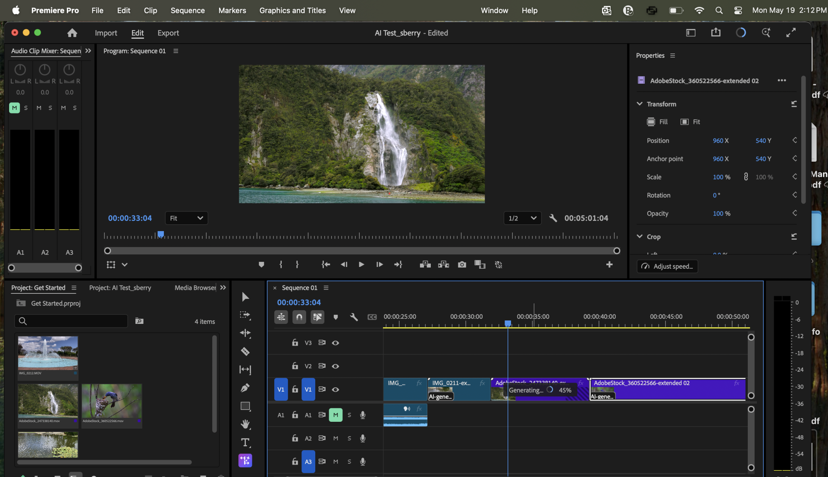Collapse the Transform section in Properties
Screen dimensions: 828x477
pyautogui.click(x=639, y=104)
